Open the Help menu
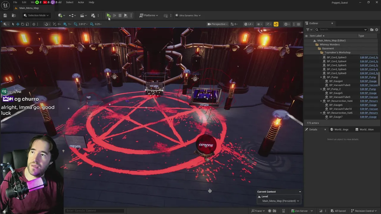Image resolution: width=381 pixels, height=214 pixels. coord(91,2)
